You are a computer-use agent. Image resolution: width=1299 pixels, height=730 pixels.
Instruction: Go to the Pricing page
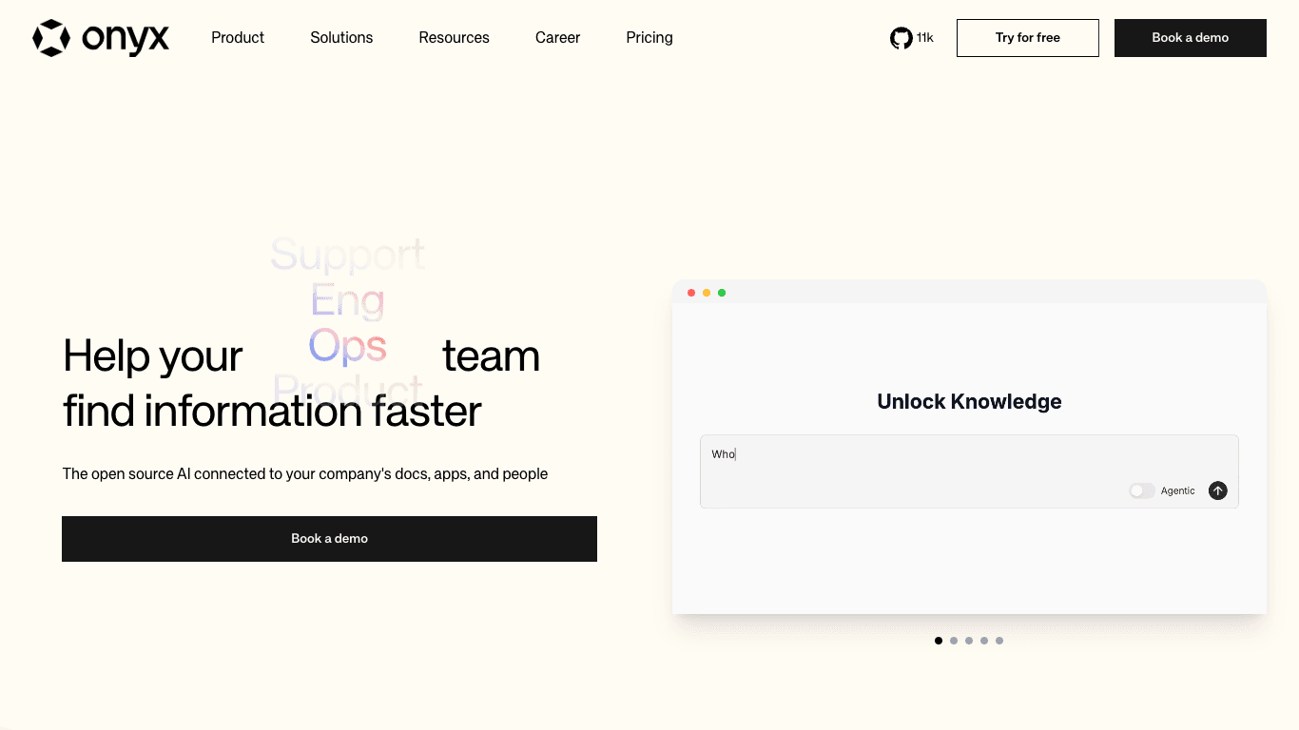pyautogui.click(x=649, y=38)
